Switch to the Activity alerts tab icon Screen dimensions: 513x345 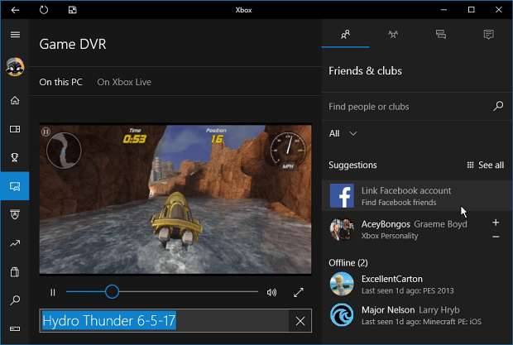tap(489, 35)
